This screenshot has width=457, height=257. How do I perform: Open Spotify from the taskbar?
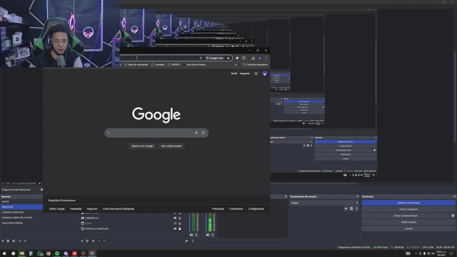[x=57, y=253]
